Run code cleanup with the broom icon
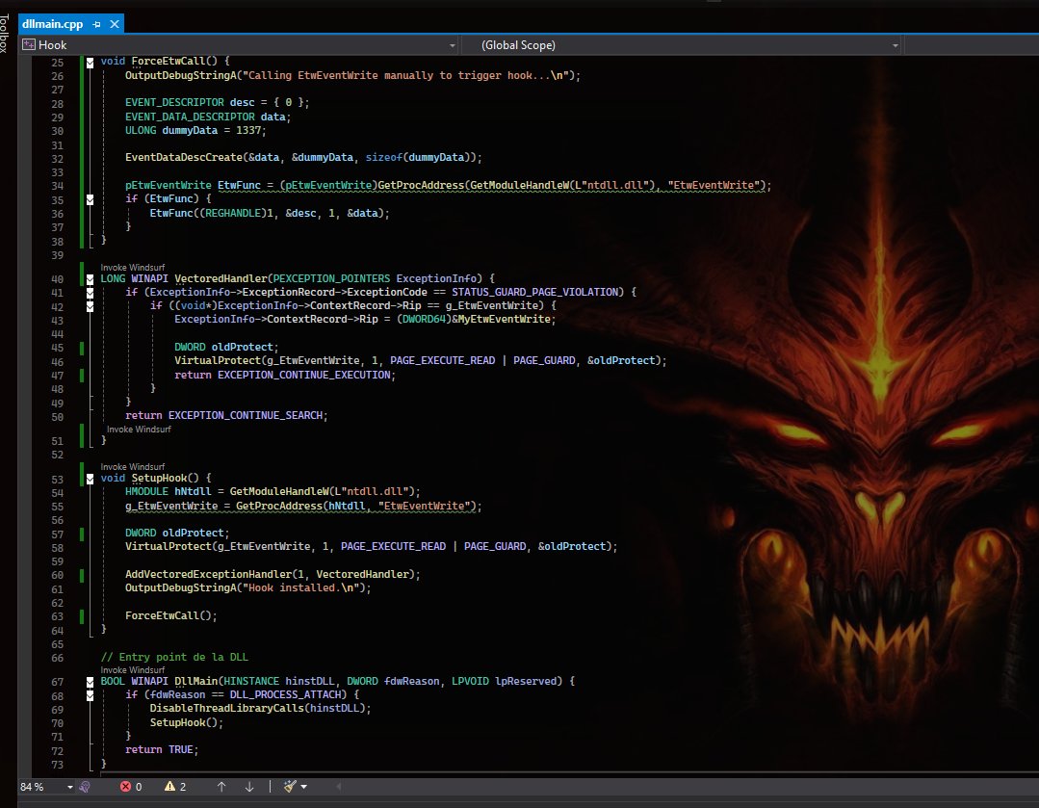1039x808 pixels. point(290,787)
